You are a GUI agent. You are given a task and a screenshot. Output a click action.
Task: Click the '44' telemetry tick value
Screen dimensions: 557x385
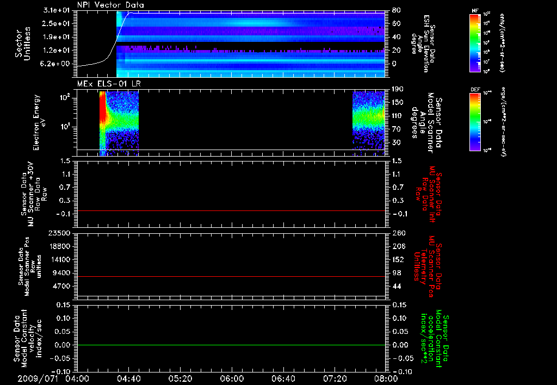tap(397, 286)
